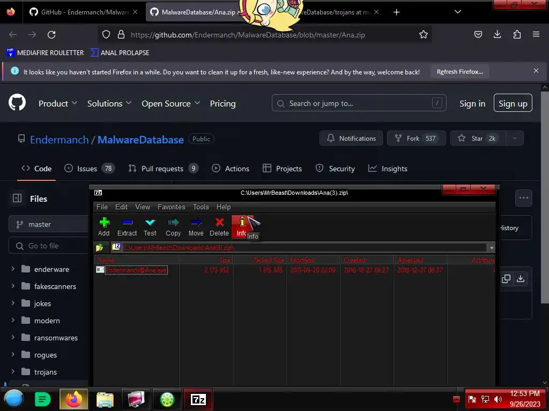Open the Firefox extensions button
Image resolution: width=549 pixels, height=411 pixels.
(517, 34)
